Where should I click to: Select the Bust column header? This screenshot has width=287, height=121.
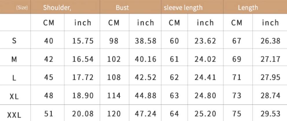pyautogui.click(x=122, y=8)
